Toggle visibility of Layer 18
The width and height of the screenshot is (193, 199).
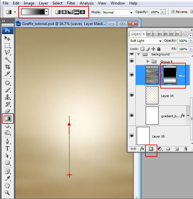tap(132, 136)
